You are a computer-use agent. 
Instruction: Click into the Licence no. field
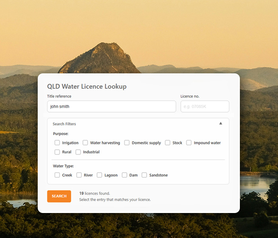tap(205, 106)
